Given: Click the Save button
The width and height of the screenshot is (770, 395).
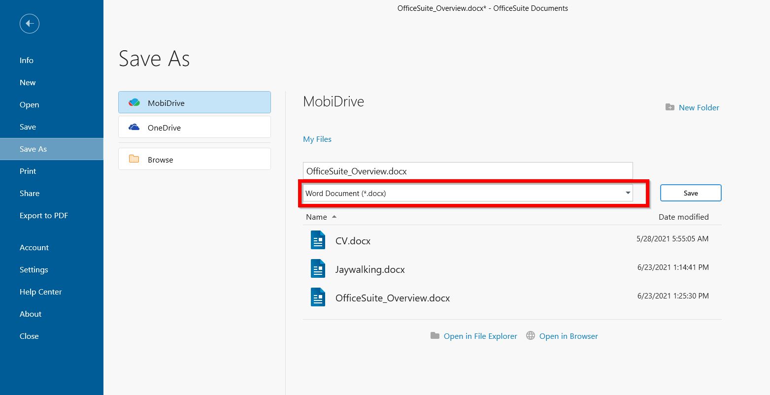Looking at the screenshot, I should [690, 193].
